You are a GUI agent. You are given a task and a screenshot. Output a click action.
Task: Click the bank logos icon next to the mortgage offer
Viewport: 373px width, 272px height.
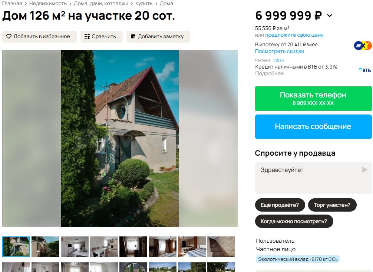click(363, 46)
